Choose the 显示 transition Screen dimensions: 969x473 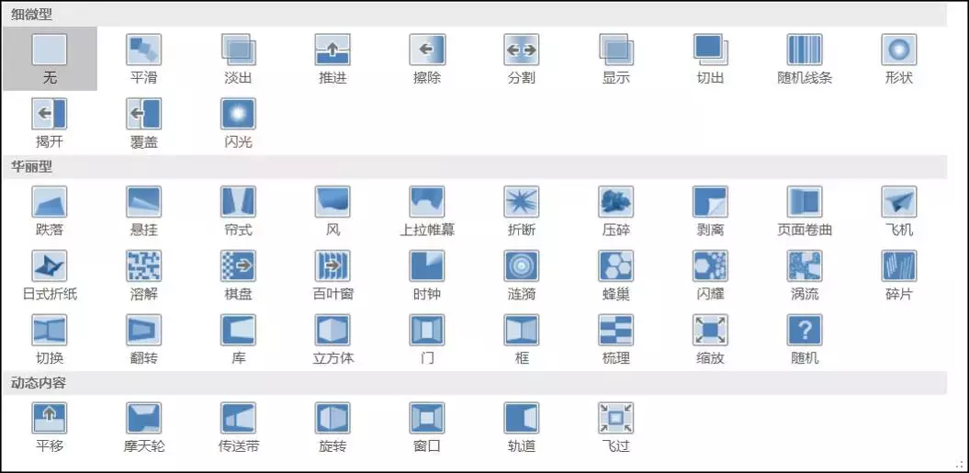pos(616,59)
